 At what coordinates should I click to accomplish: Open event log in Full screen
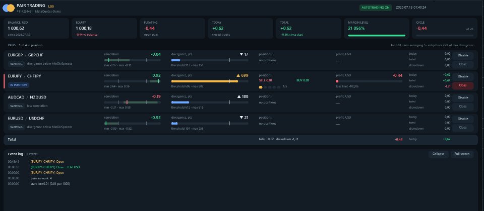(462, 154)
